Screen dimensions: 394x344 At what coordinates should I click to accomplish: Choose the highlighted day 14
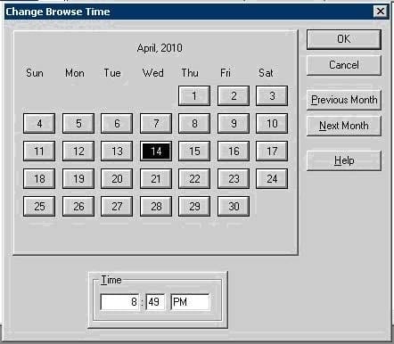(x=156, y=151)
